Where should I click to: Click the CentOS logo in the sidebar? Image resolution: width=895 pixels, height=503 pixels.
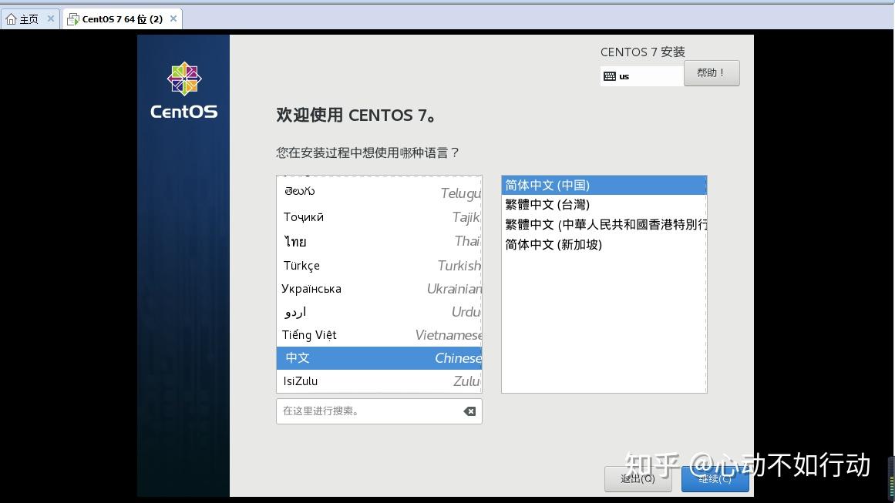183,91
